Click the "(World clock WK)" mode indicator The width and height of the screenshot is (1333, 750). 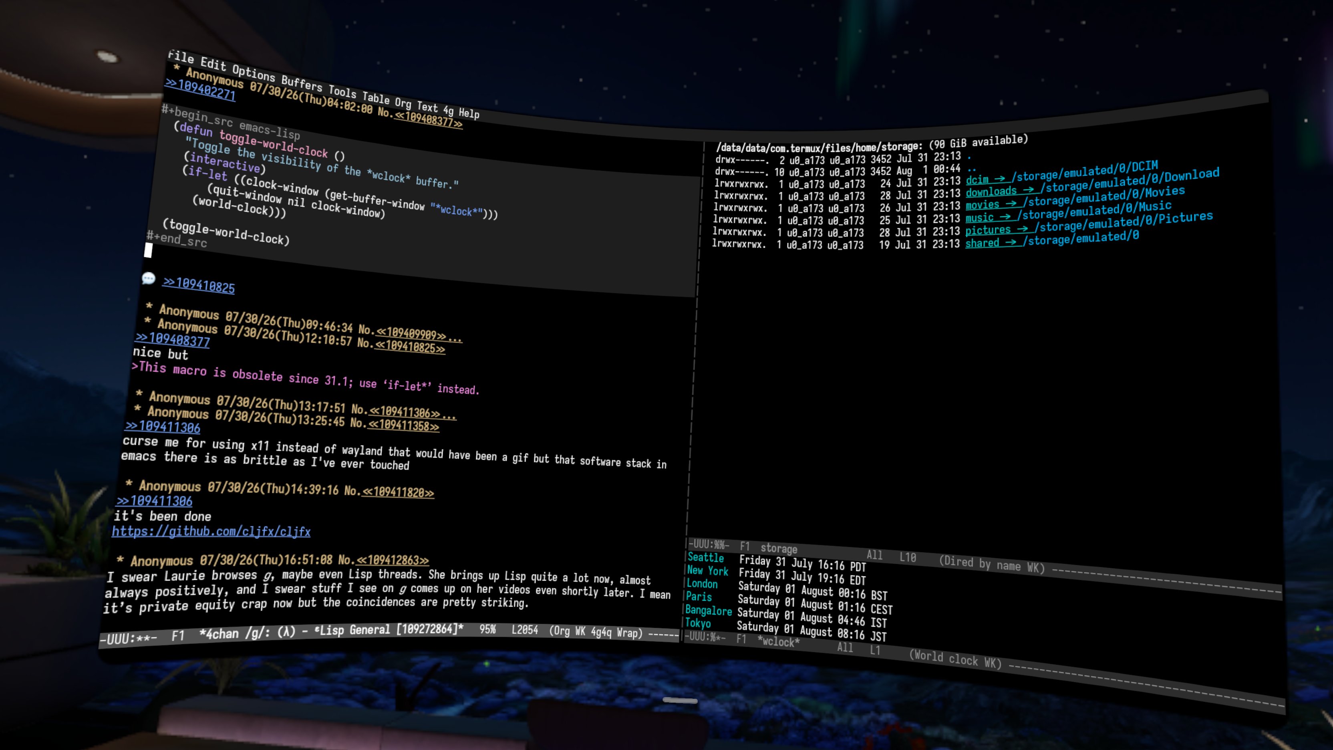click(955, 659)
